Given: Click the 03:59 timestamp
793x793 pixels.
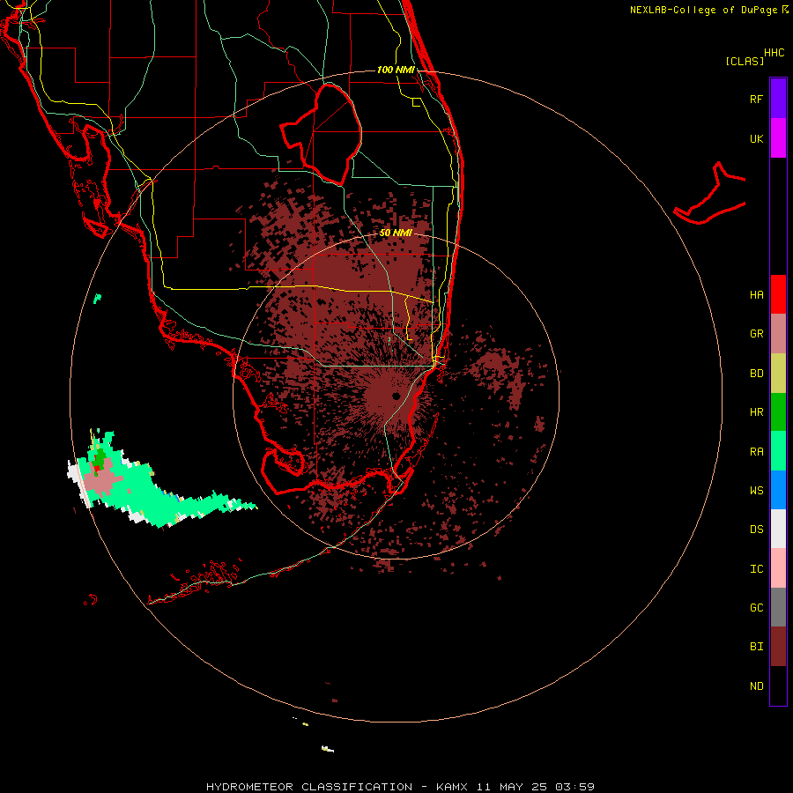Looking at the screenshot, I should click(574, 787).
